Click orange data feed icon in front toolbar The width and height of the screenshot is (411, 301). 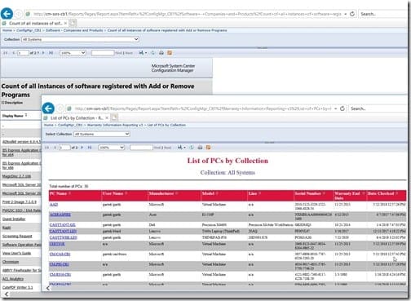208,148
